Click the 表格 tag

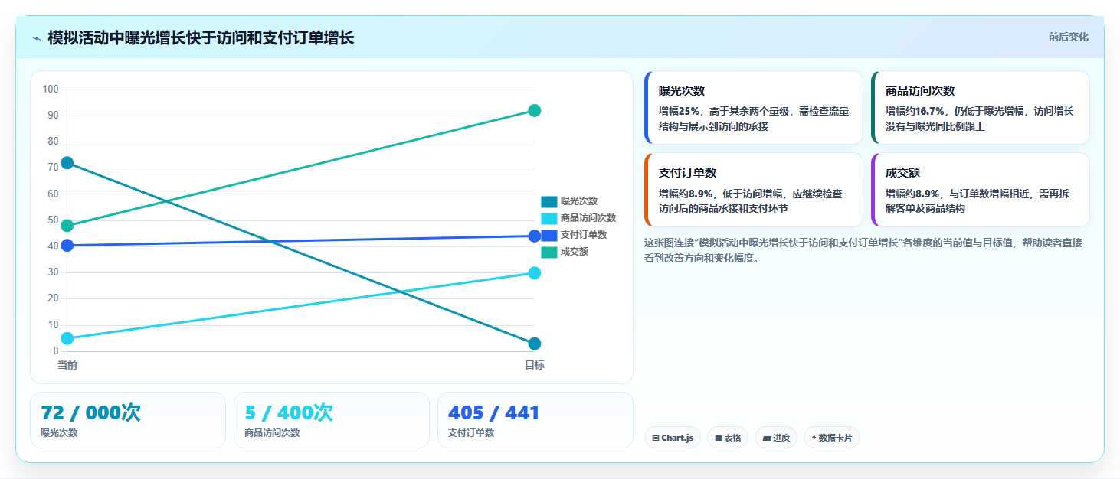[x=728, y=438]
